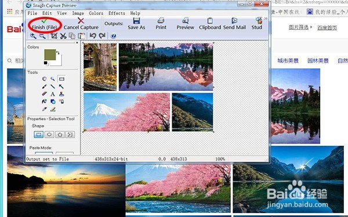The width and height of the screenshot is (348, 217).
Task: Click Finish (File) green checkmark button
Action: pyautogui.click(x=45, y=24)
